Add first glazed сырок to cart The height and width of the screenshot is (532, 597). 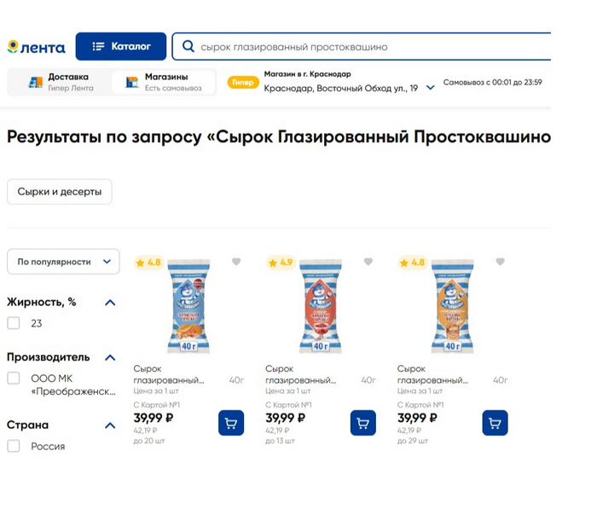point(231,423)
